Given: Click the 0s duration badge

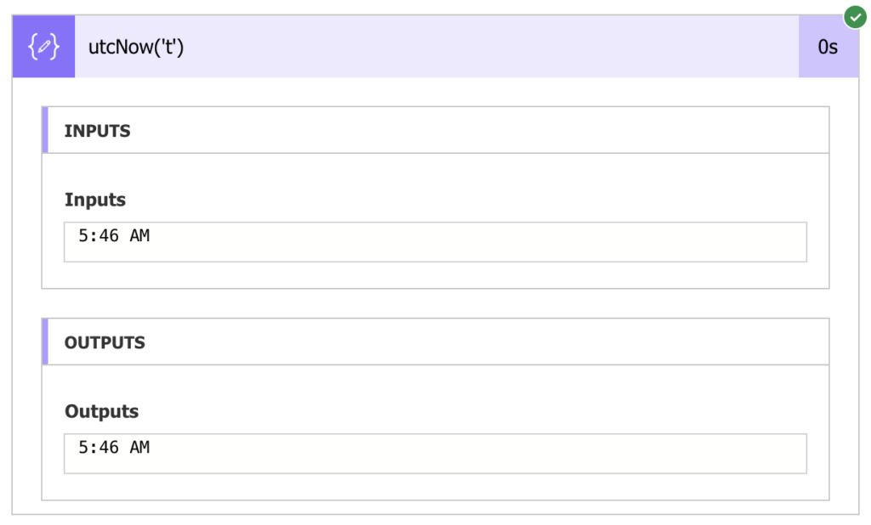Looking at the screenshot, I should [828, 48].
